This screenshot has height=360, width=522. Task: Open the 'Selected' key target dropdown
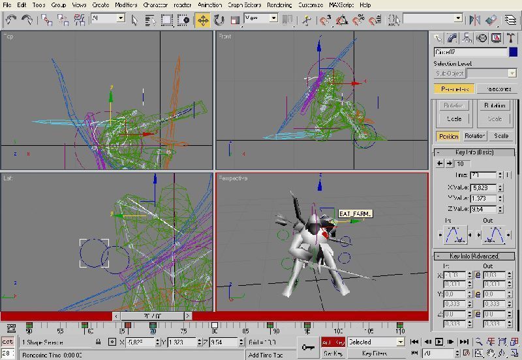click(x=376, y=342)
